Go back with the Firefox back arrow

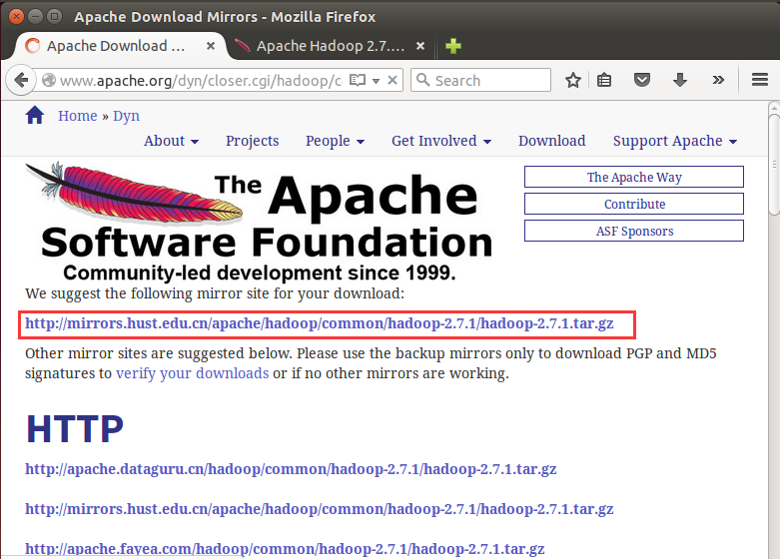(x=21, y=80)
